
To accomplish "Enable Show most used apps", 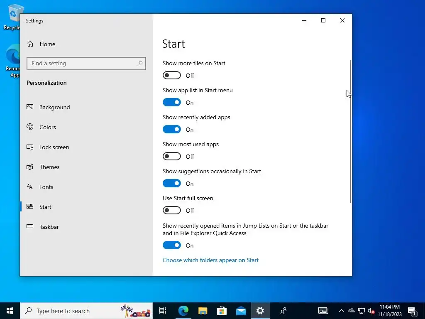I will [x=171, y=156].
